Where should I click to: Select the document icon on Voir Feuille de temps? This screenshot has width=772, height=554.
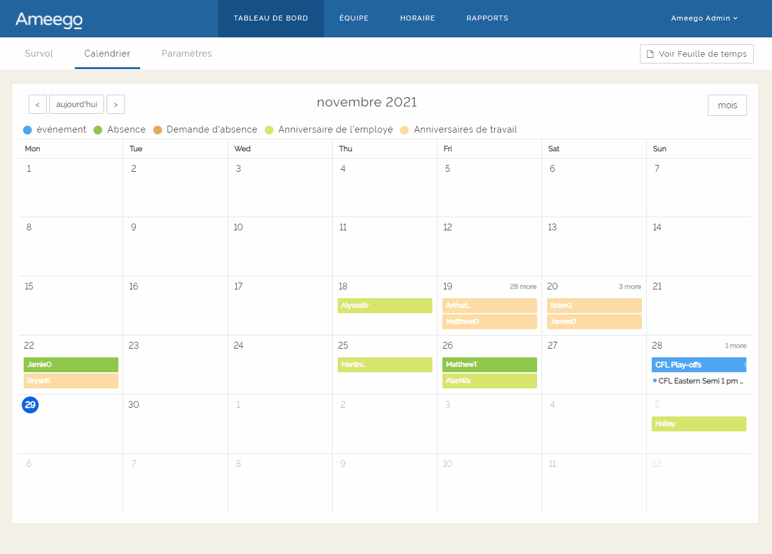(x=649, y=54)
